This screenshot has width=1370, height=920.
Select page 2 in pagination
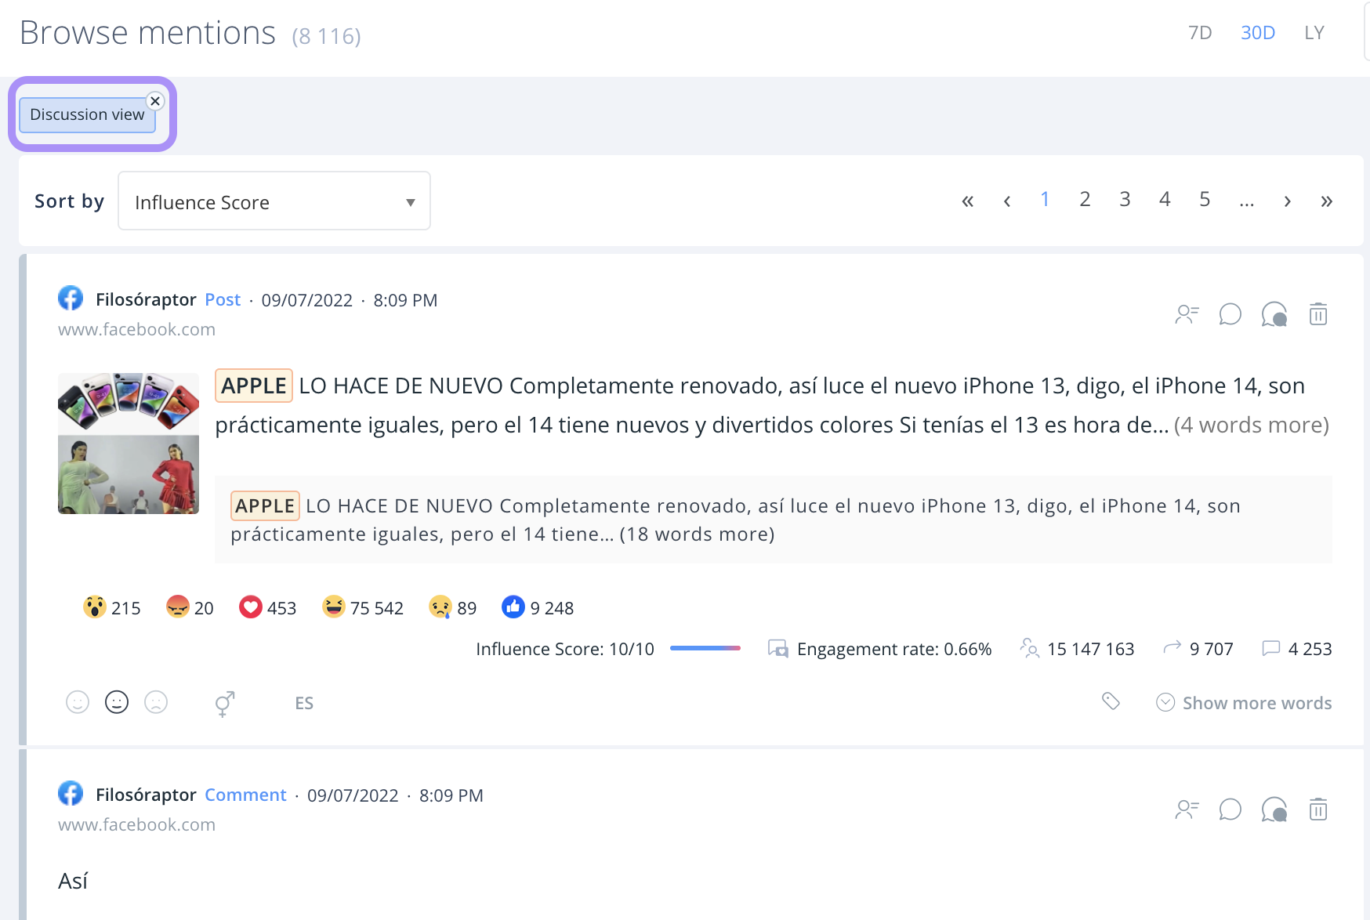pos(1085,200)
